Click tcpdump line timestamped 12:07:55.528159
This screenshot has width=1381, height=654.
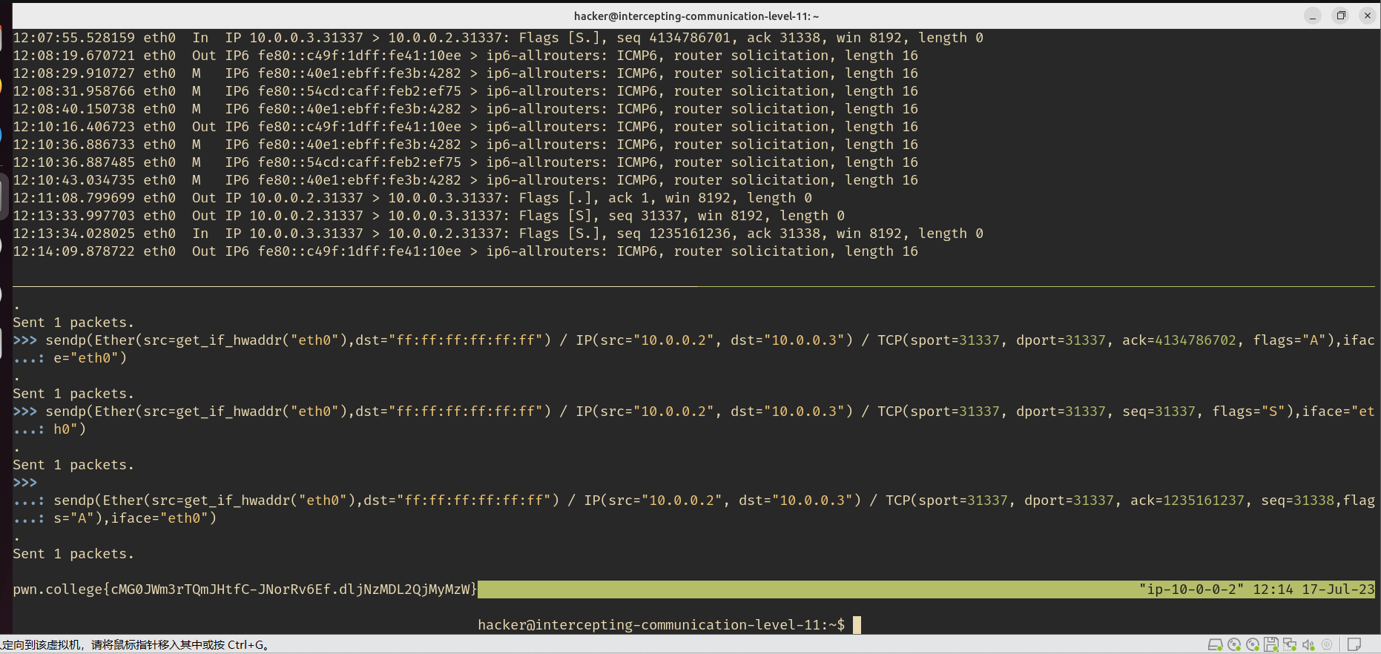tap(498, 38)
